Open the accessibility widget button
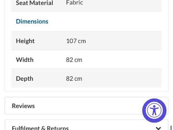Viewport: 173px width, 130px height. [x=154, y=110]
